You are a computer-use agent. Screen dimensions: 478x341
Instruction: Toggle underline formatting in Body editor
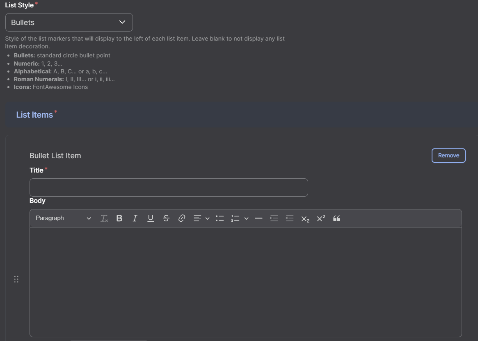point(150,218)
